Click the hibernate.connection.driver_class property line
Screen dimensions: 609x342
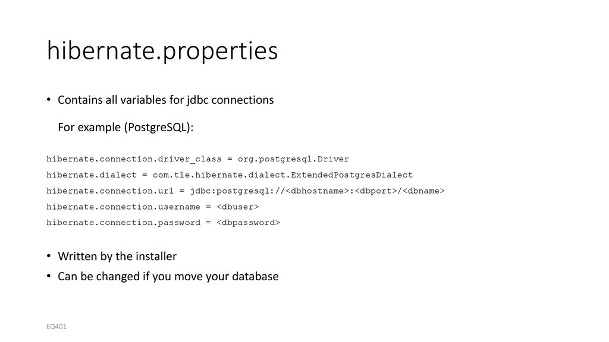point(197,159)
